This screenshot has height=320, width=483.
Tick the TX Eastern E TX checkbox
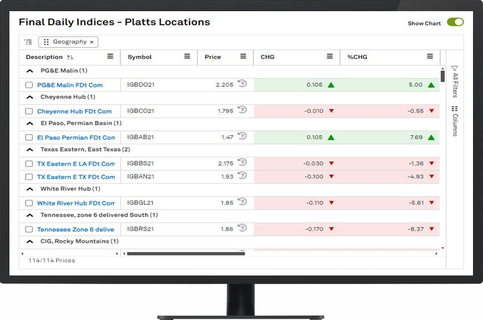click(29, 177)
